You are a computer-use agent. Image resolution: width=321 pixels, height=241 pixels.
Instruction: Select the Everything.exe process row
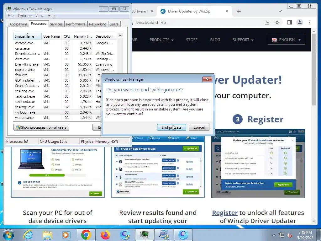[65, 64]
